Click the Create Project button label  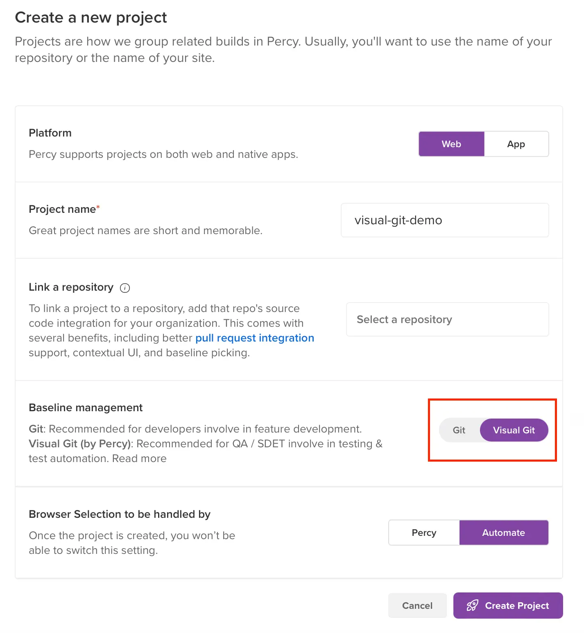[517, 606]
